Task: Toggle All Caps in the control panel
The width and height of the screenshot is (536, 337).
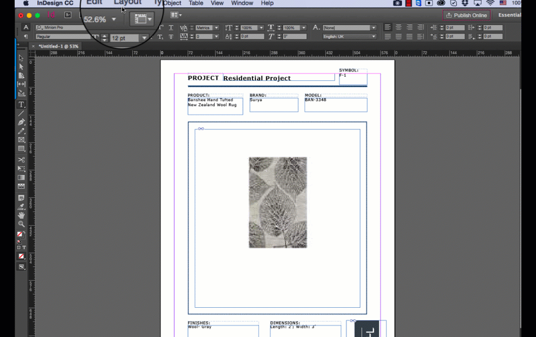Action: [x=151, y=27]
